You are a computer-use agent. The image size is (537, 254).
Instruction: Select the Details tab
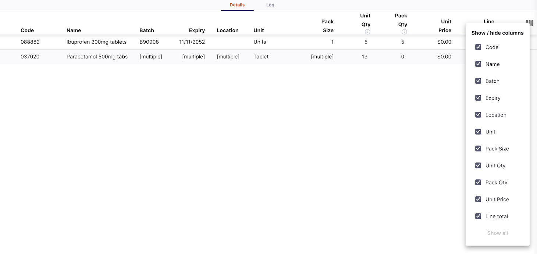pos(237,5)
